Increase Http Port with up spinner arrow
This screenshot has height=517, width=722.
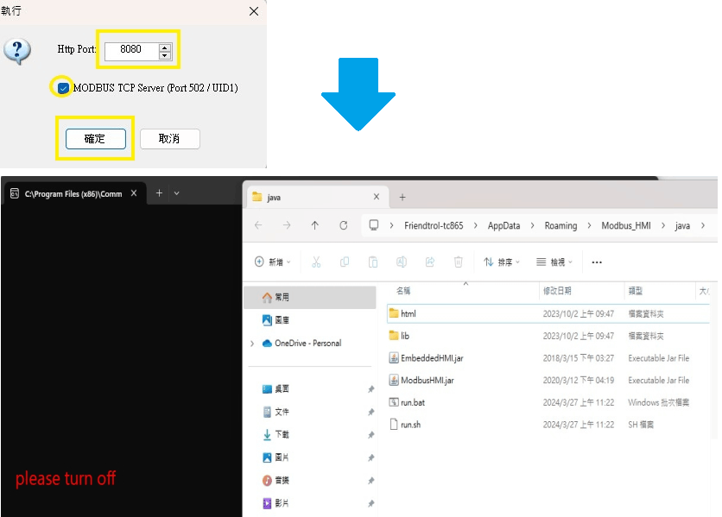[165, 47]
